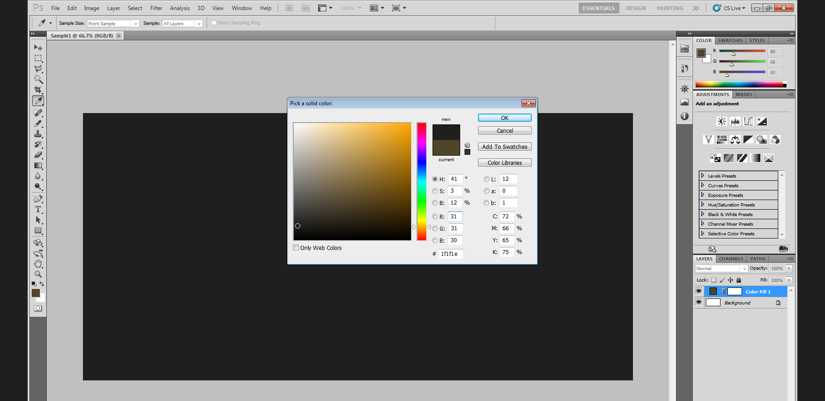This screenshot has width=825, height=401.
Task: Select the L lightness radio button
Action: click(x=487, y=179)
